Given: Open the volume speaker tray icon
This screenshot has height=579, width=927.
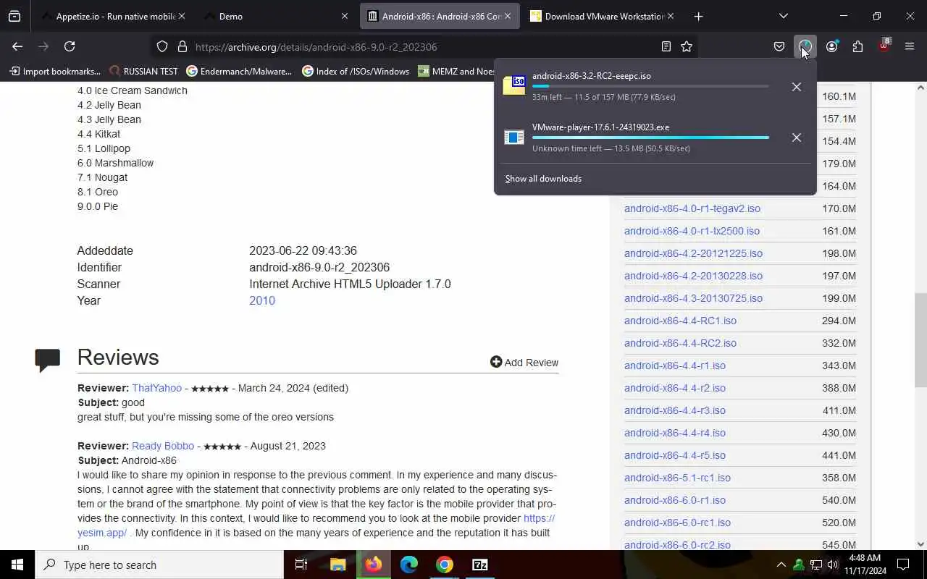Looking at the screenshot, I should [833, 565].
